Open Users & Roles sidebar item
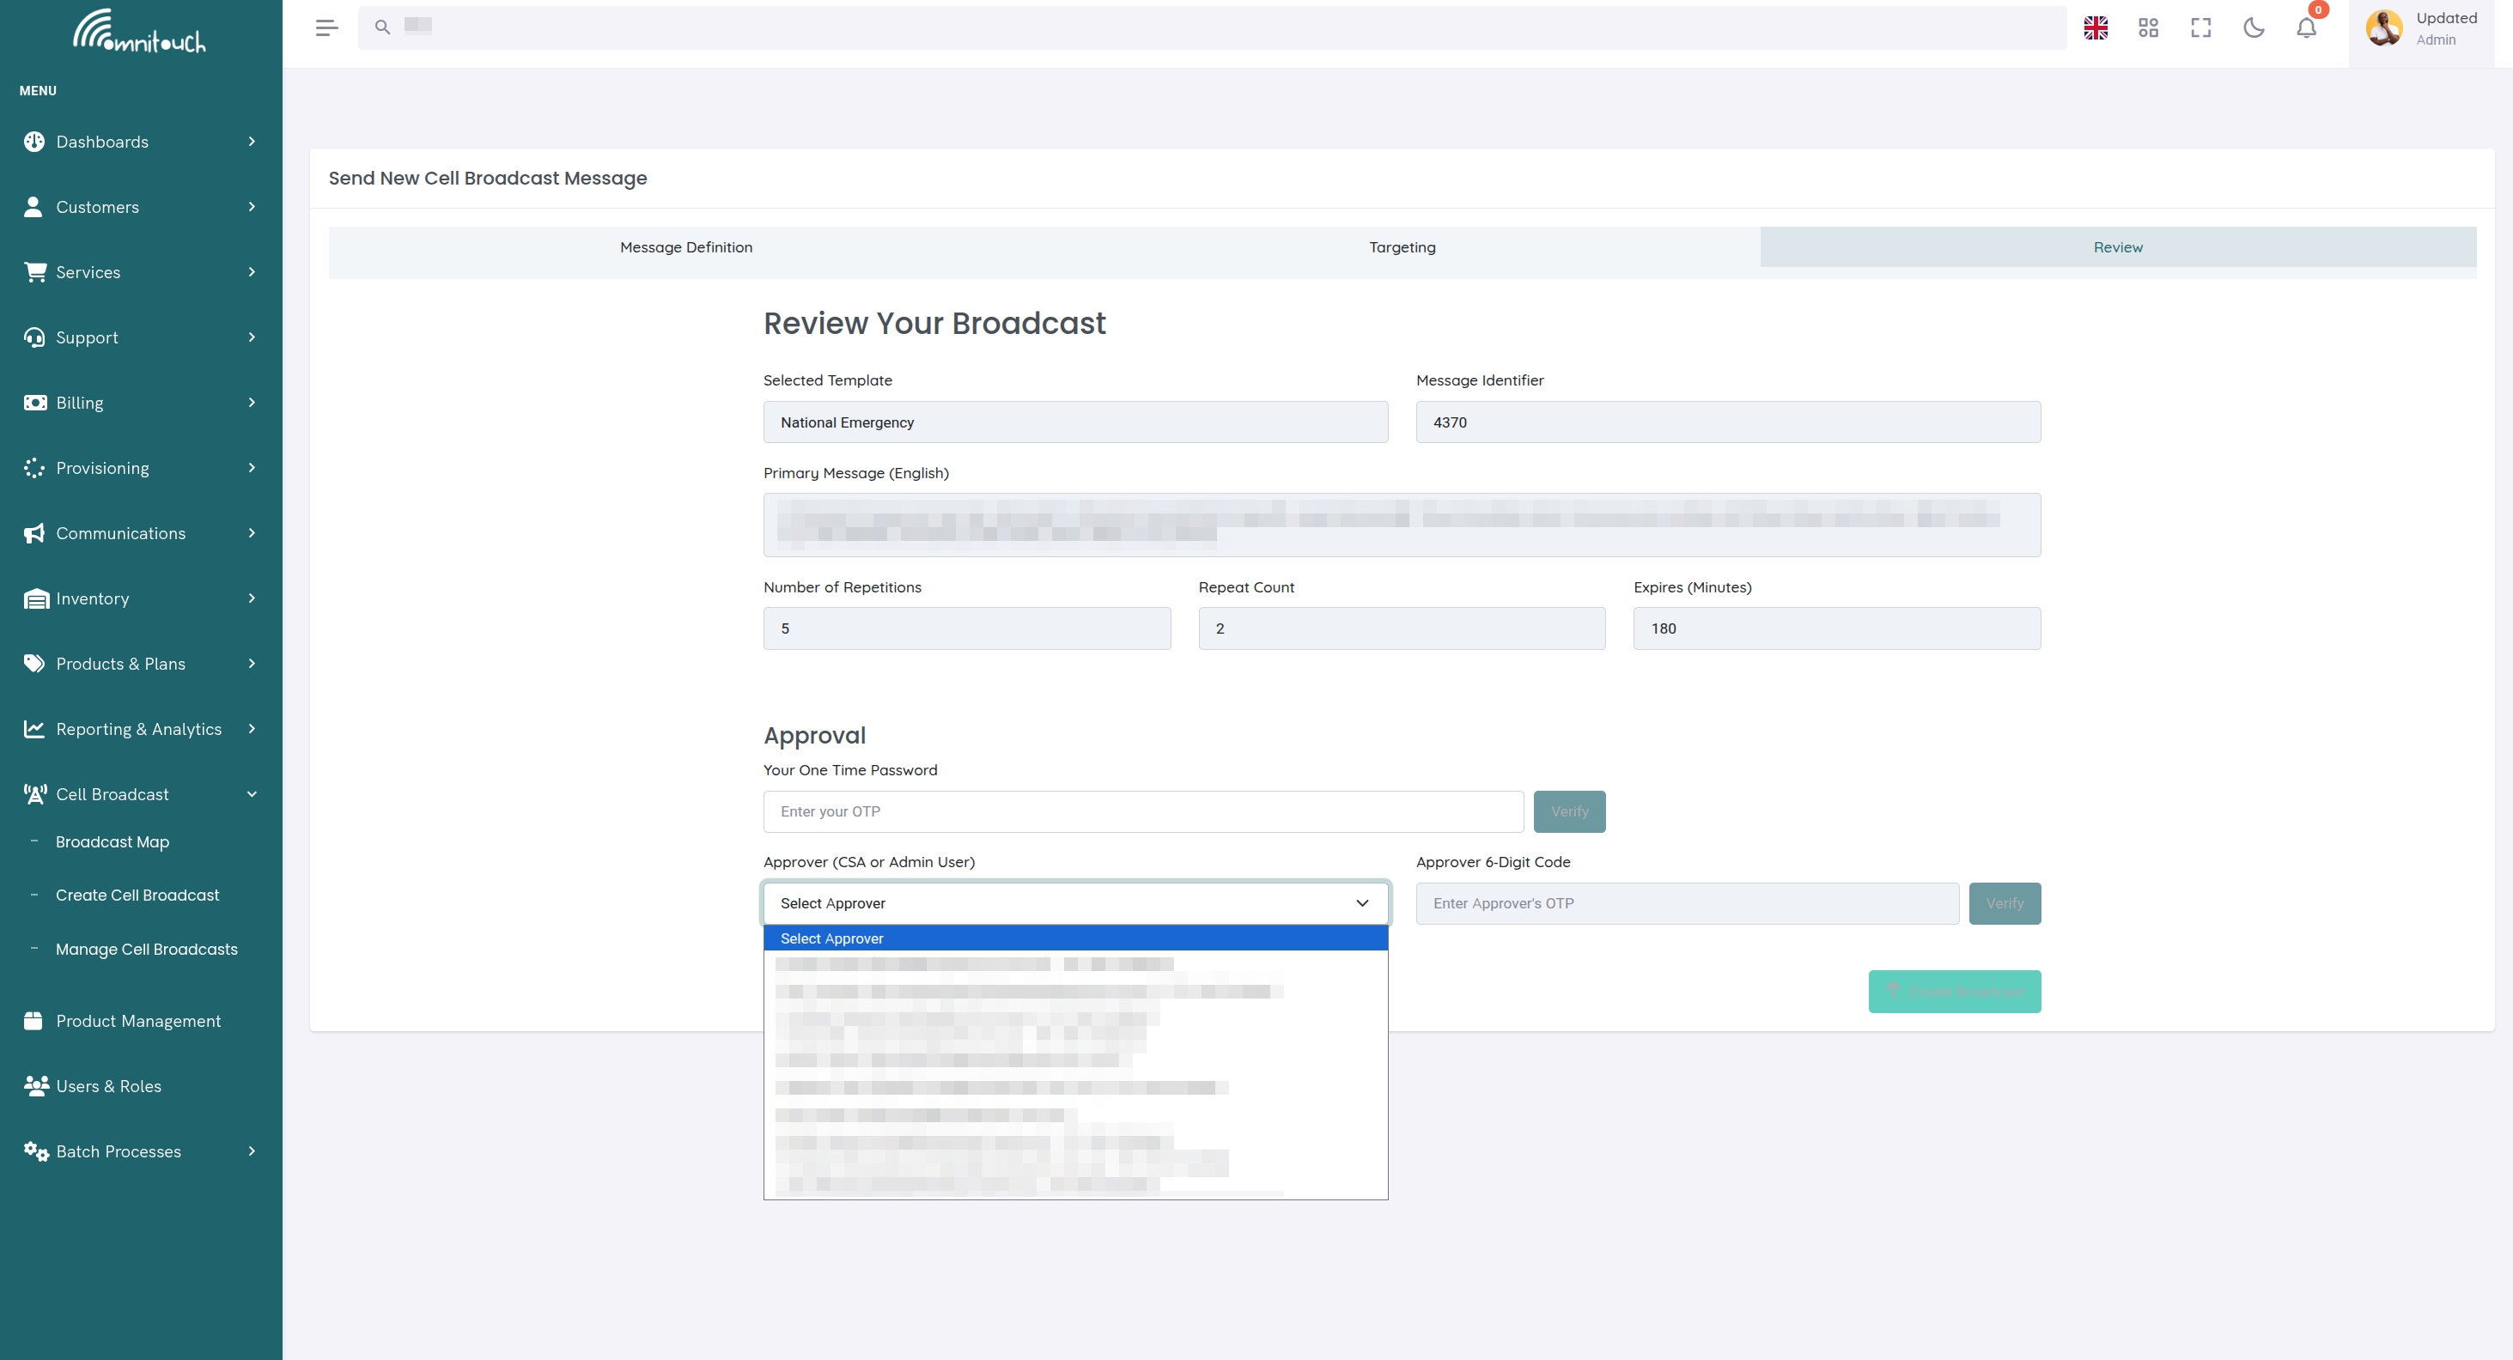The height and width of the screenshot is (1360, 2513). click(108, 1086)
